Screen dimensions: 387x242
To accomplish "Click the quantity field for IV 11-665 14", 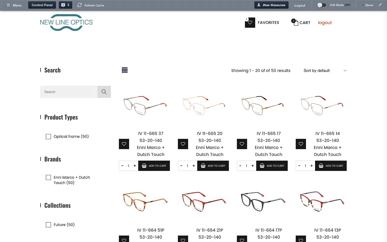I will click(305, 166).
